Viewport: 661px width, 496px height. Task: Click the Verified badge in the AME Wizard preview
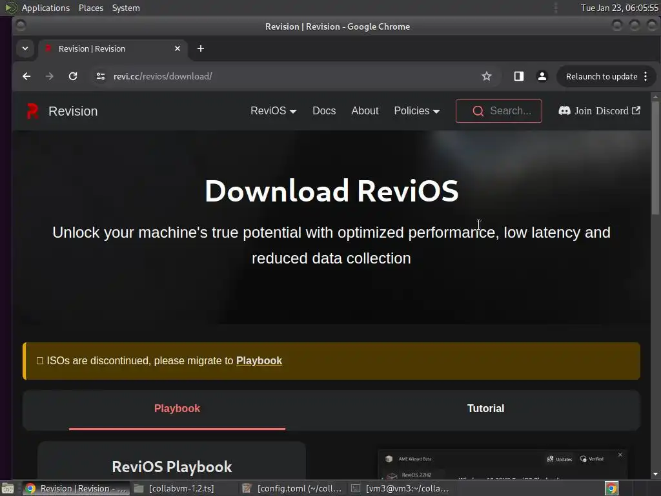pos(592,459)
